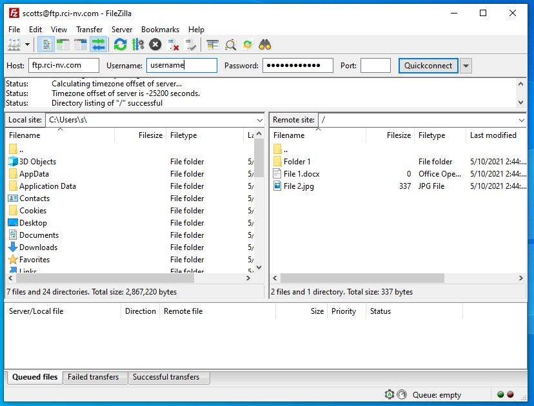Select the Contacts local folder
Screen dimensions: 534x406
(34, 198)
